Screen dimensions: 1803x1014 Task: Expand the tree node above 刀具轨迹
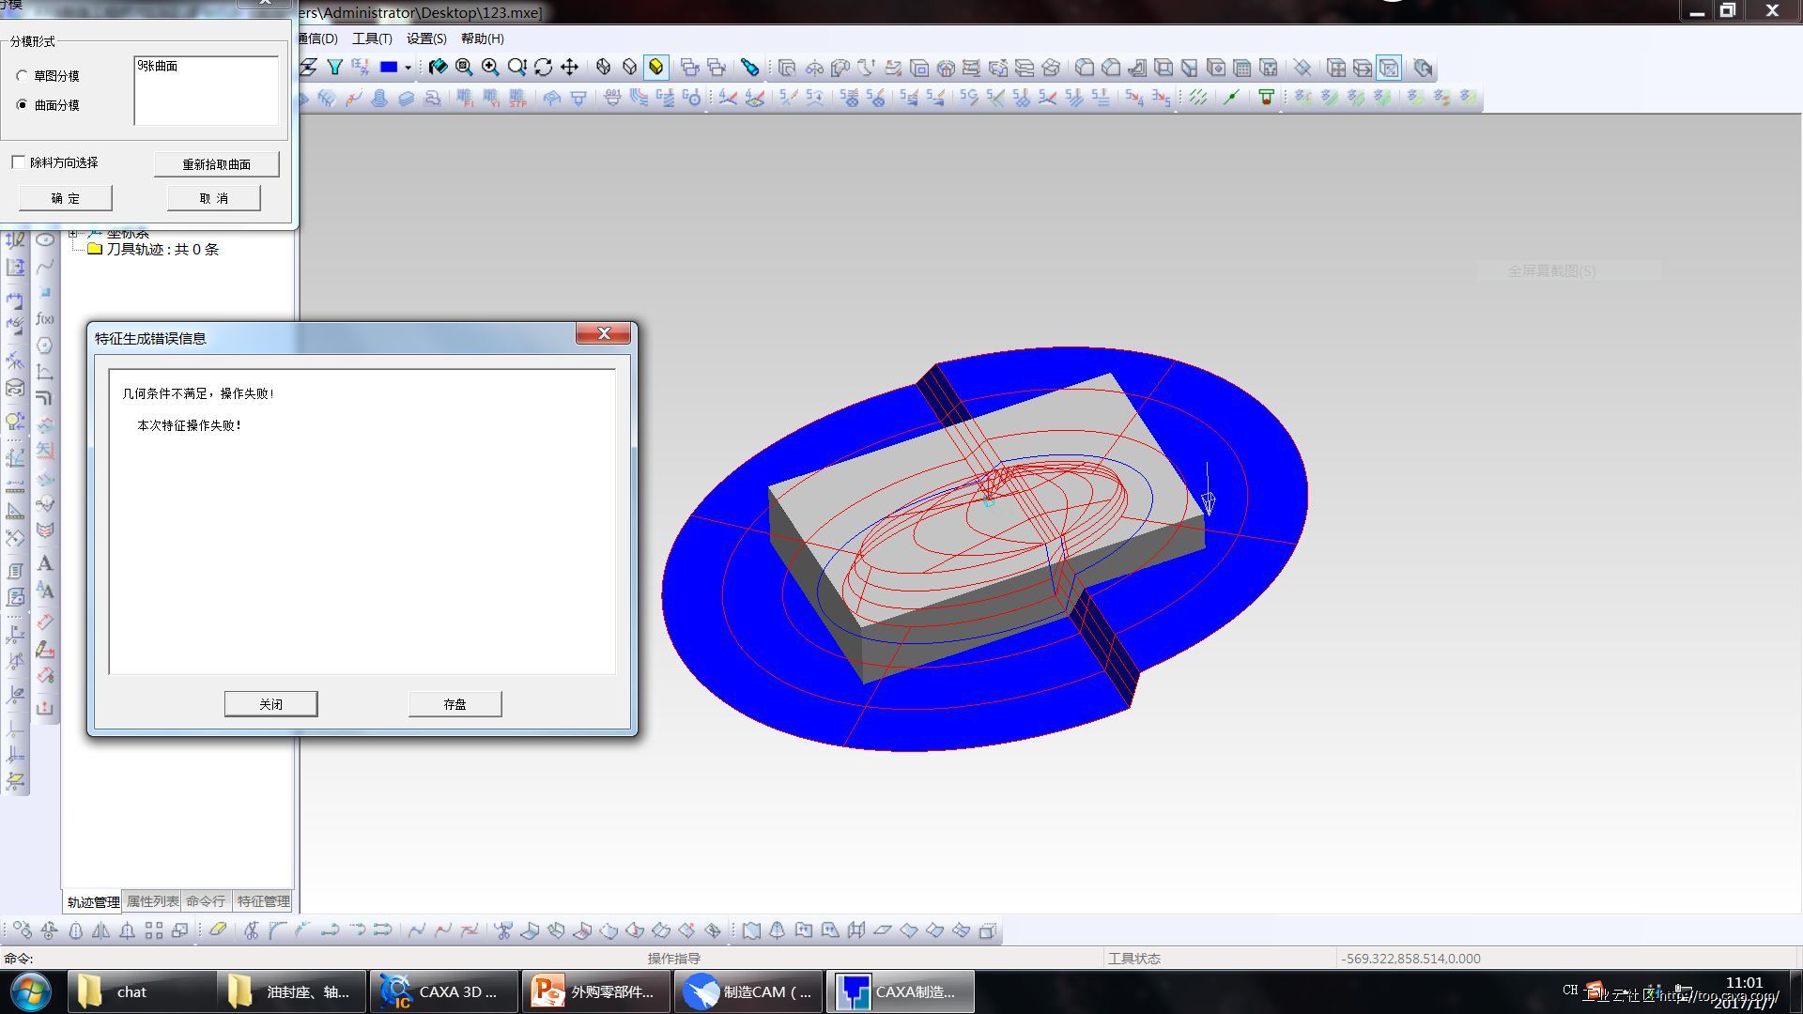(73, 233)
